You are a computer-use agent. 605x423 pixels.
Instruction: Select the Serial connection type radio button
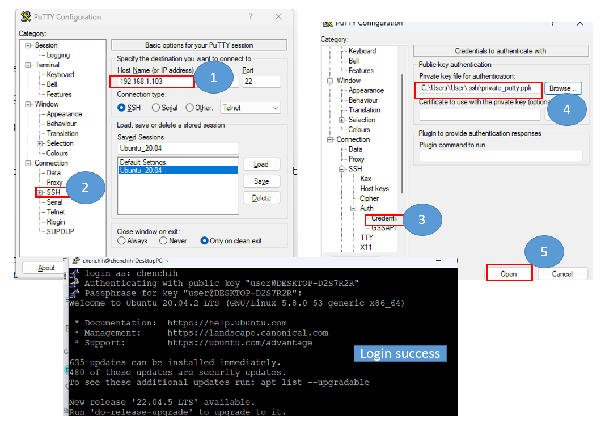[156, 108]
